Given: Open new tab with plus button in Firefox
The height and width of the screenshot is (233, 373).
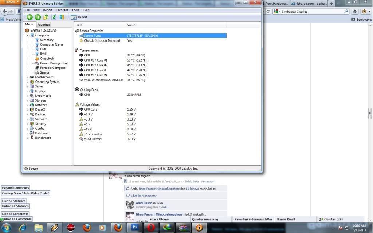Looking at the screenshot, I should coord(331,4).
